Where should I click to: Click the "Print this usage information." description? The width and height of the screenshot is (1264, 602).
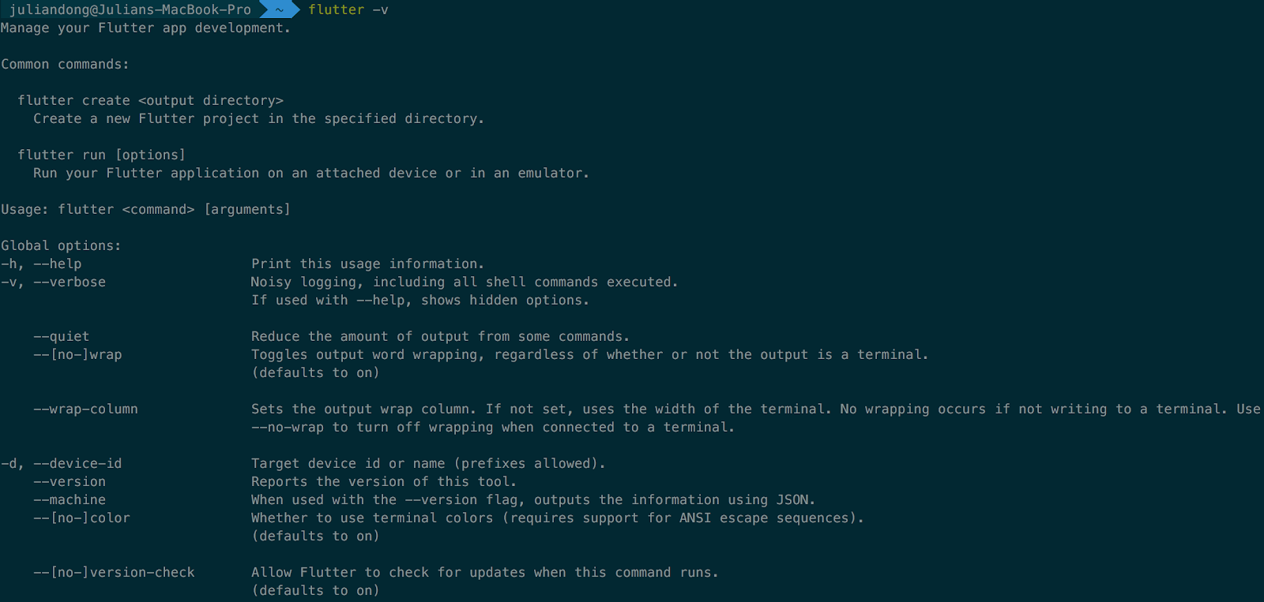coord(367,264)
